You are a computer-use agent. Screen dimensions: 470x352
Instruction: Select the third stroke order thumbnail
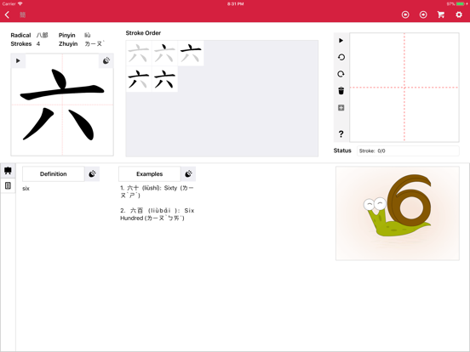191,54
